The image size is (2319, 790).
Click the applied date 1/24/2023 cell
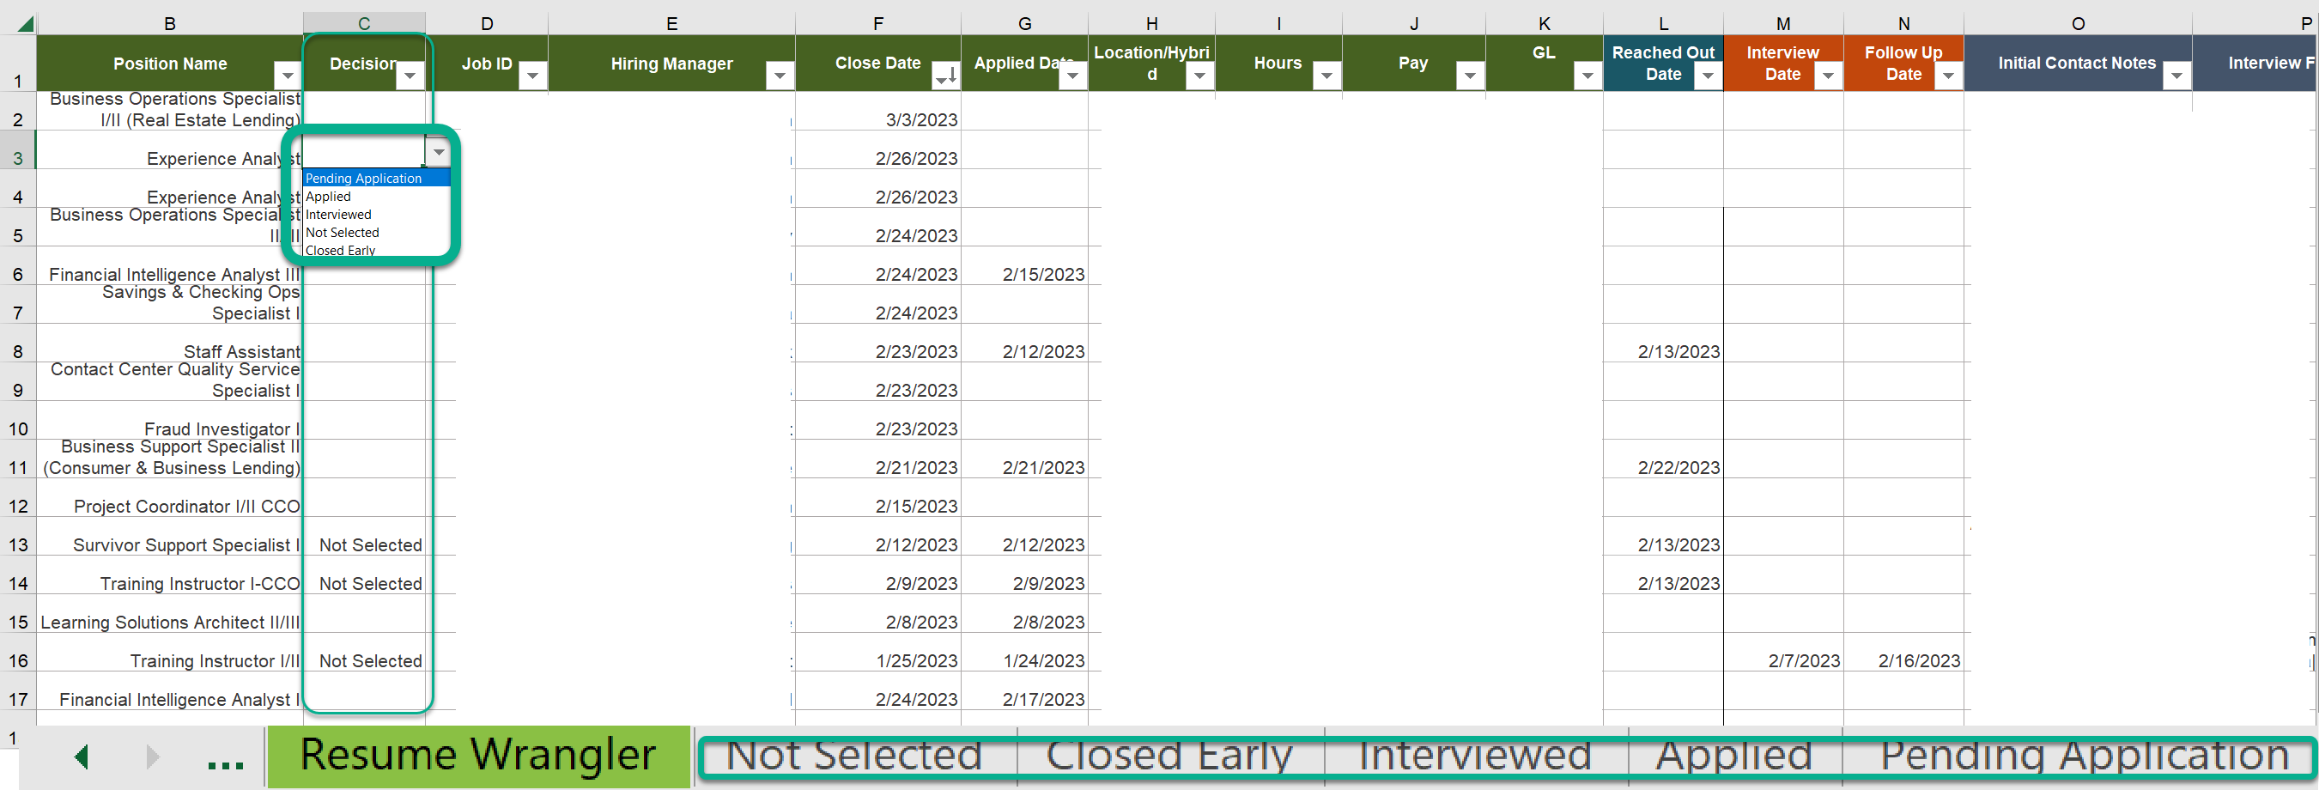point(1024,653)
